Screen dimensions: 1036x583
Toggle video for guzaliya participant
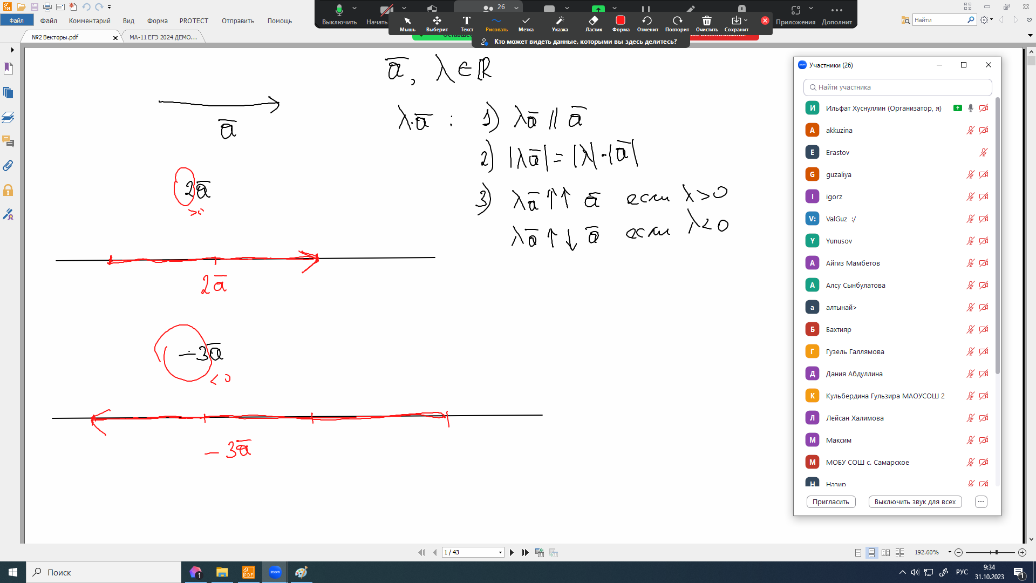coord(984,174)
